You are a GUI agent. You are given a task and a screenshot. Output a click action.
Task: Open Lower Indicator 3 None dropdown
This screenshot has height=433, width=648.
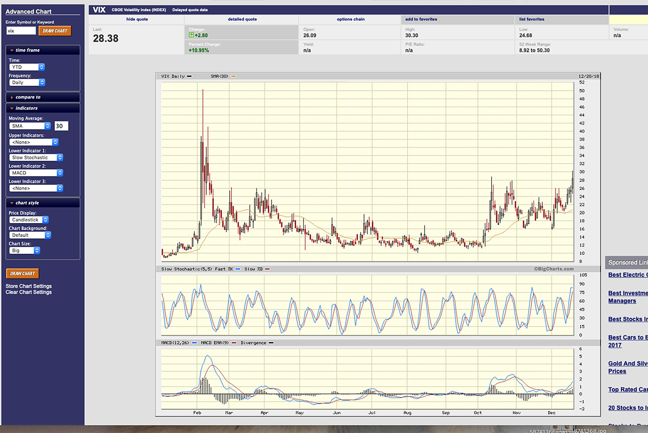pos(36,188)
